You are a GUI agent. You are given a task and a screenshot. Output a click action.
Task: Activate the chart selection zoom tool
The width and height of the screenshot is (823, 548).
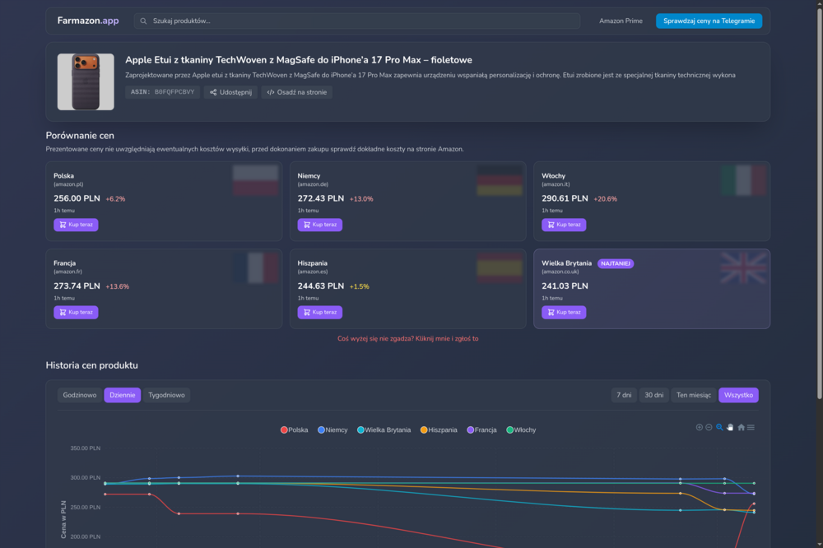point(719,427)
